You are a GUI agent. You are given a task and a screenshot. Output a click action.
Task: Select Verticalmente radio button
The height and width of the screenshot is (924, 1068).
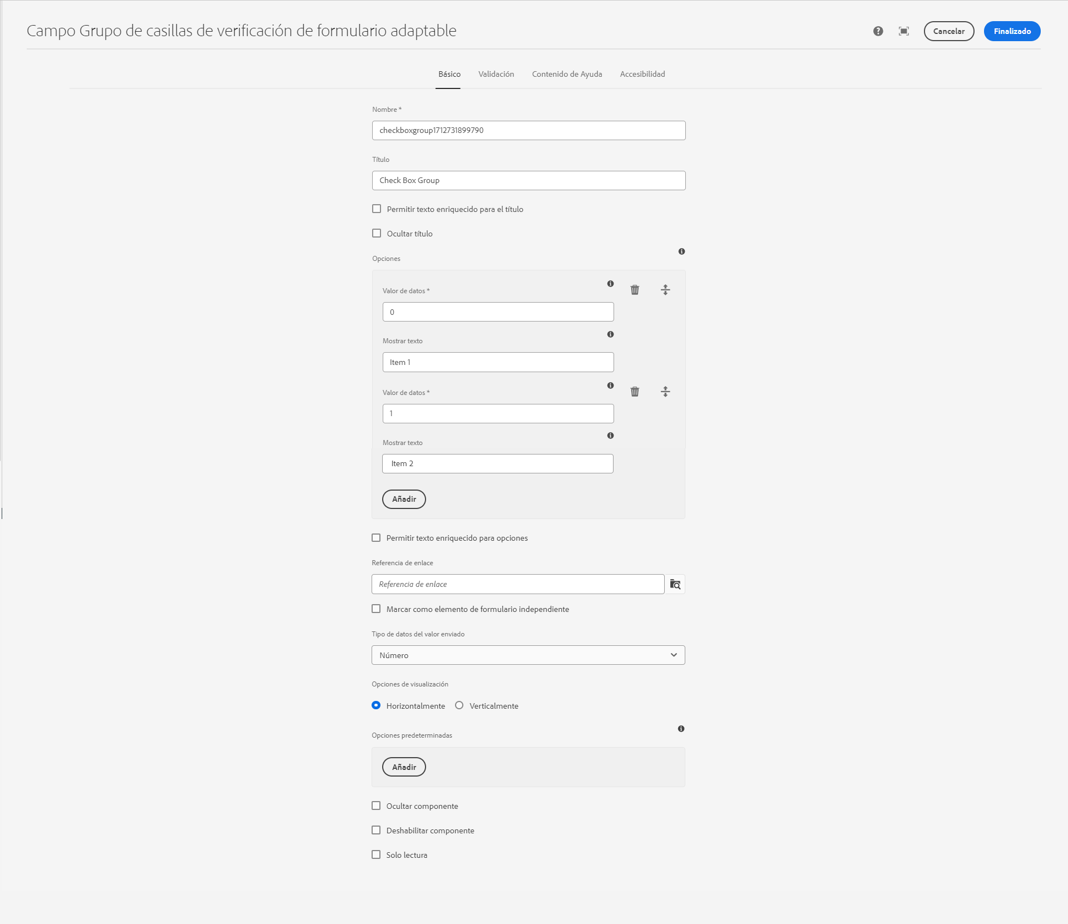[459, 705]
